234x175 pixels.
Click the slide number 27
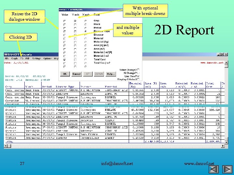click(x=22, y=164)
